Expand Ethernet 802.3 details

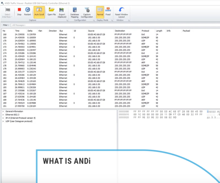pyautogui.click(x=3, y=114)
